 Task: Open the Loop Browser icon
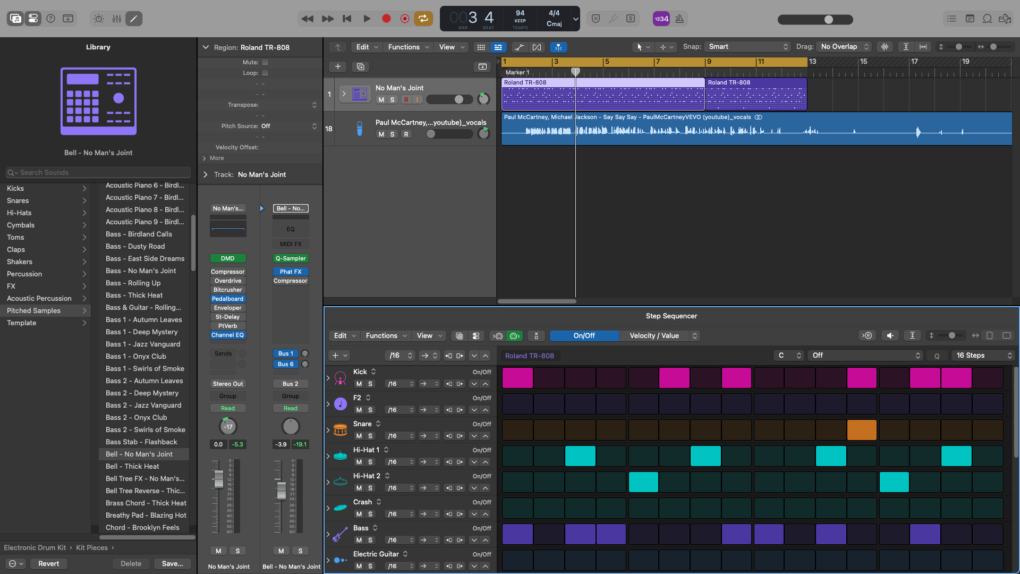987,19
